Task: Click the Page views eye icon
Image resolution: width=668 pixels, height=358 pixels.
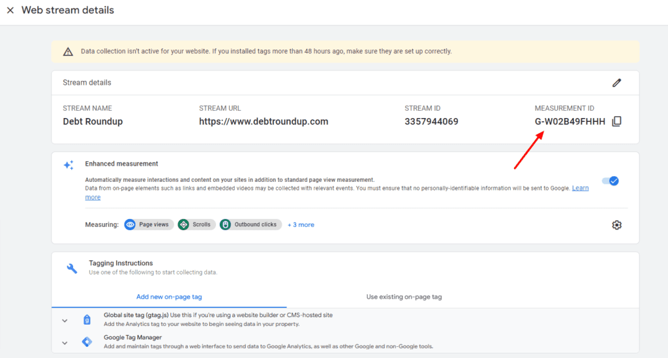Action: (x=130, y=224)
